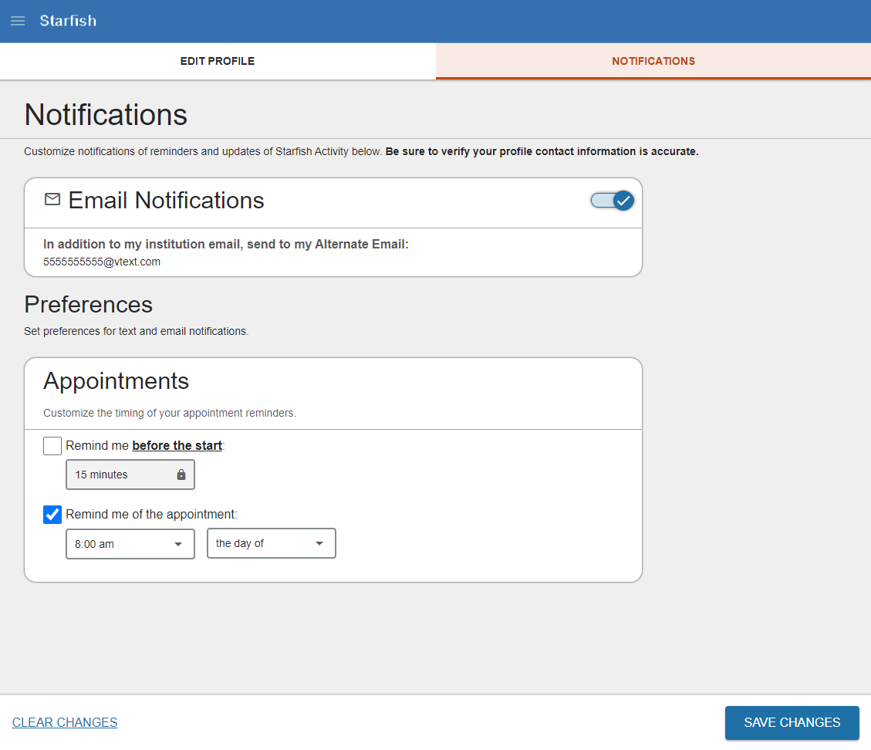Switch to the Edit Profile tab
Screen dimensions: 871x750
[x=217, y=60]
